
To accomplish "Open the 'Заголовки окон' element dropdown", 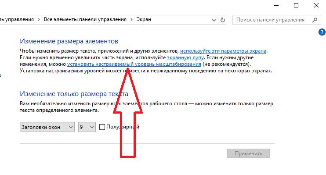I will [47, 127].
